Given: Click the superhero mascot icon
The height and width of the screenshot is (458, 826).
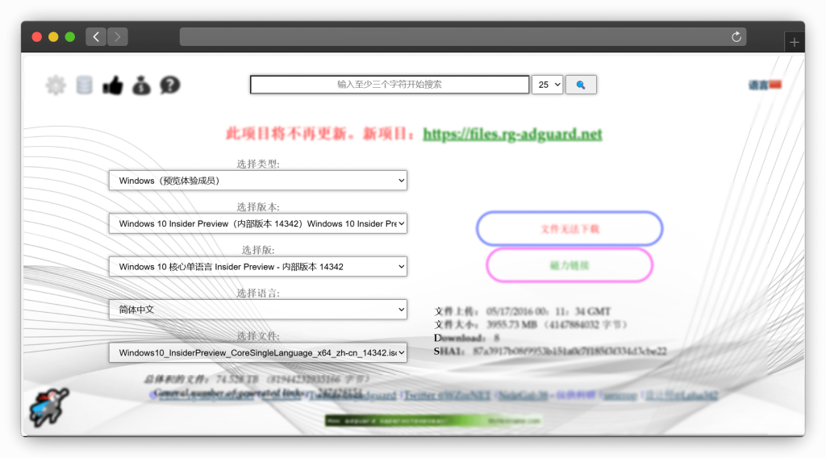Looking at the screenshot, I should (x=48, y=407).
